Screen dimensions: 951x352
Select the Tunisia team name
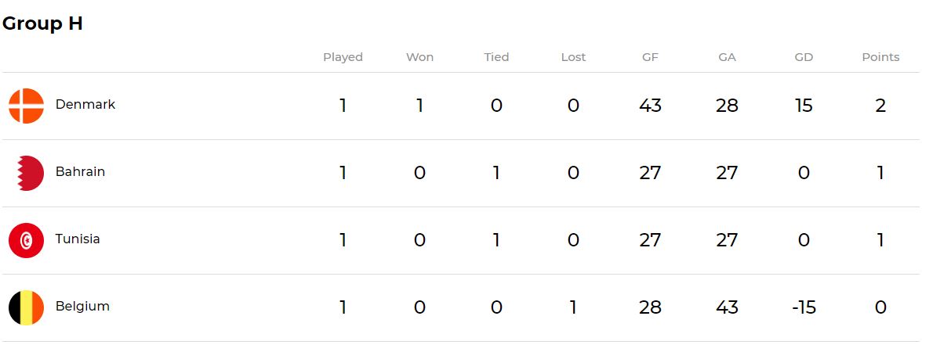(x=78, y=239)
